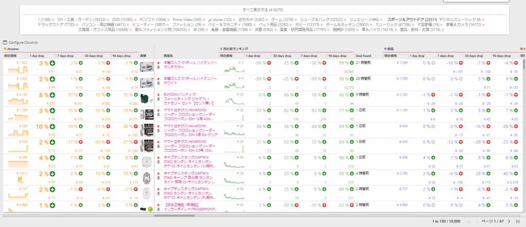Click すべて表示する show all link
The image size is (526, 227).
(262, 10)
